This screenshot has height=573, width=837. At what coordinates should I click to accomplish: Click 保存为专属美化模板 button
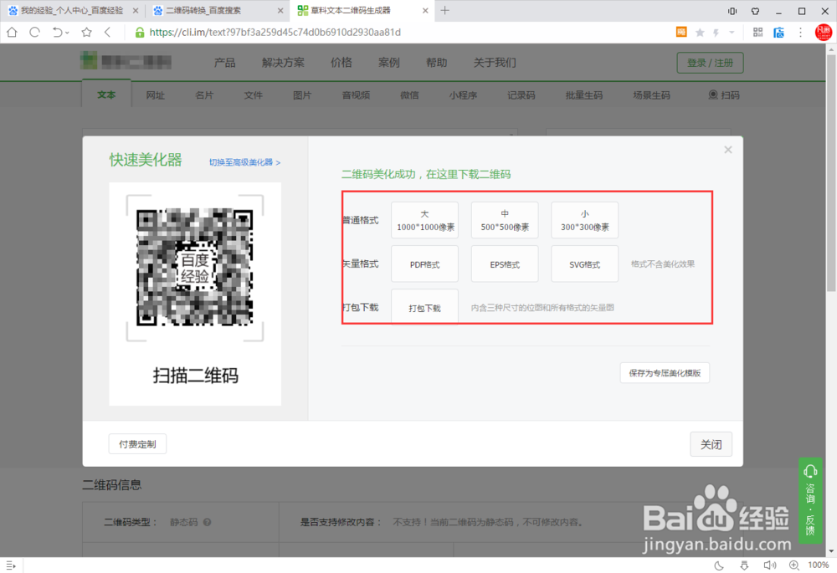click(665, 373)
